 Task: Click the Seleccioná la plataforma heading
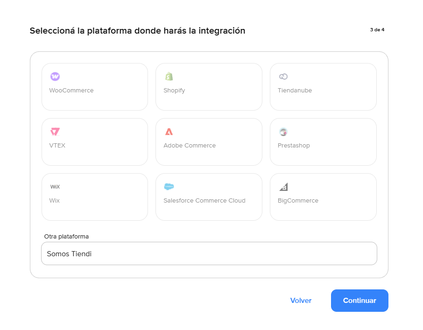pos(137,31)
